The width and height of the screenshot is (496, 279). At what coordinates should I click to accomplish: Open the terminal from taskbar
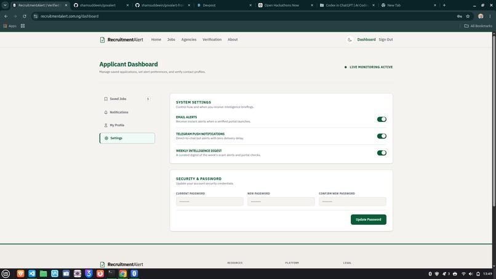[x=111, y=273]
